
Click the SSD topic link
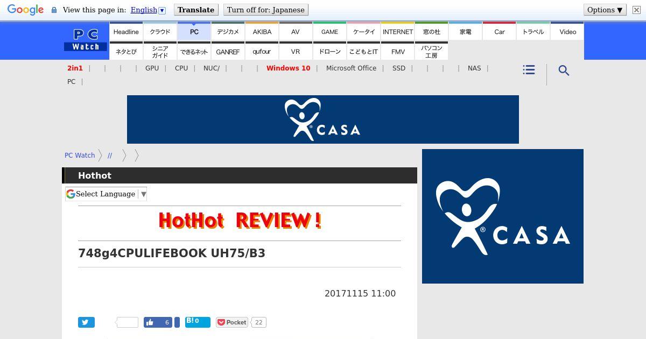coord(399,68)
